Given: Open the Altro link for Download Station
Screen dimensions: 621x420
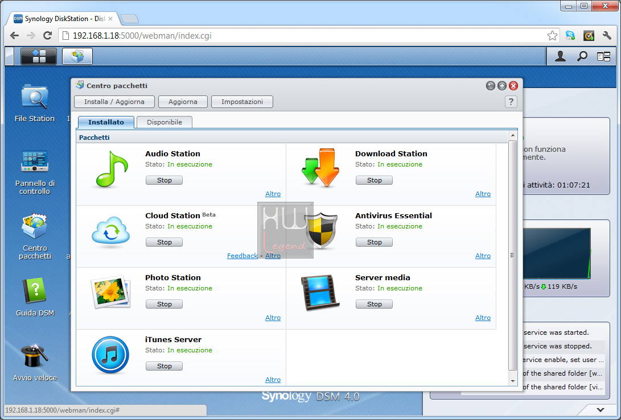Looking at the screenshot, I should (483, 194).
